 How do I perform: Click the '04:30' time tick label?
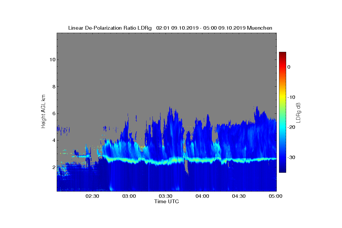[x=239, y=196]
